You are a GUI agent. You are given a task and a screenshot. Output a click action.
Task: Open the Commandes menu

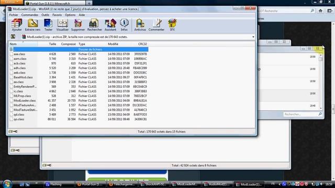(30, 15)
